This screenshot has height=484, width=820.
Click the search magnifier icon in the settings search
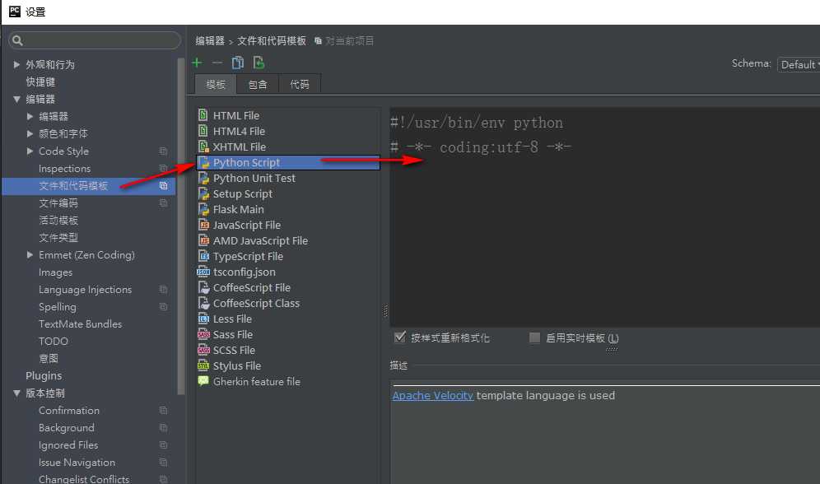pyautogui.click(x=17, y=40)
